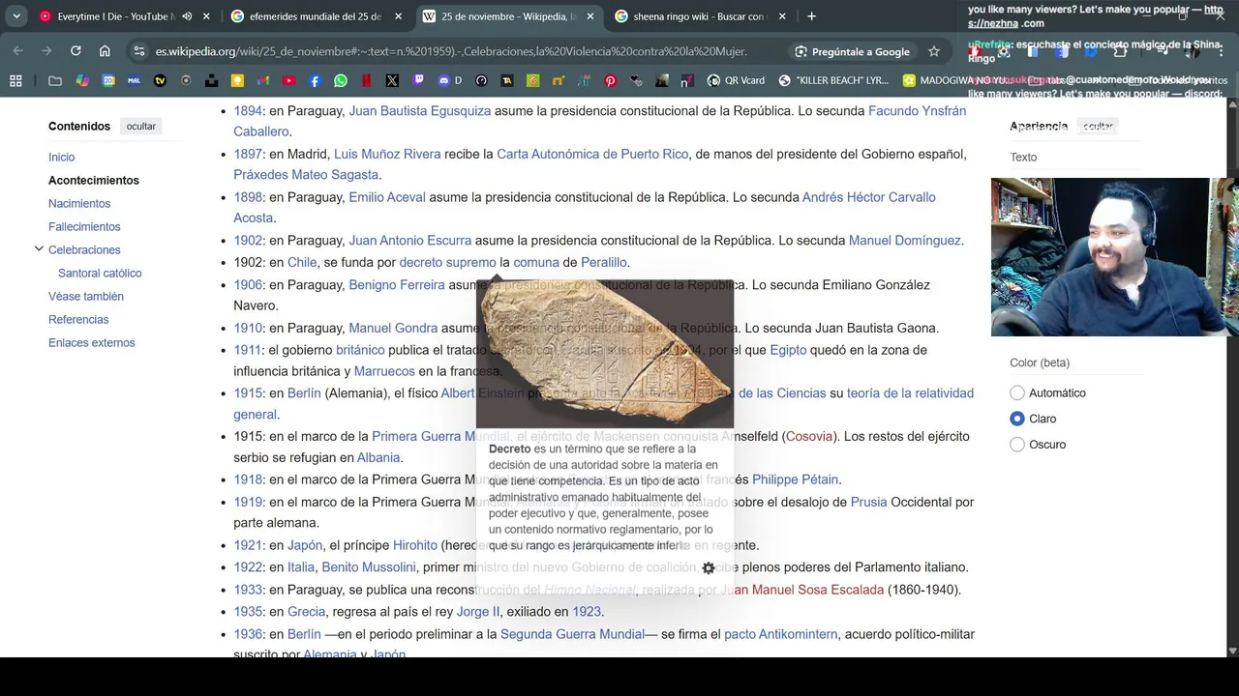
Task: Reload the current page
Action: (76, 51)
